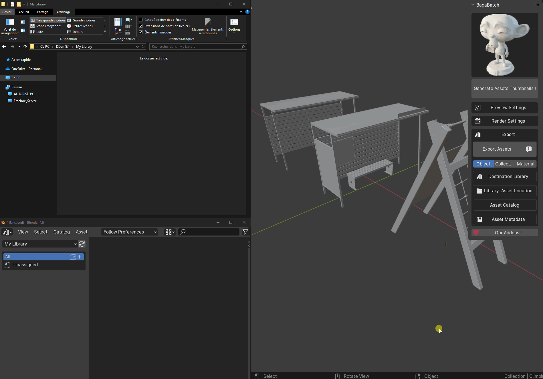Viewport: 543px width, 379px height.
Task: Open the Trier par sort menu
Action: 118,26
